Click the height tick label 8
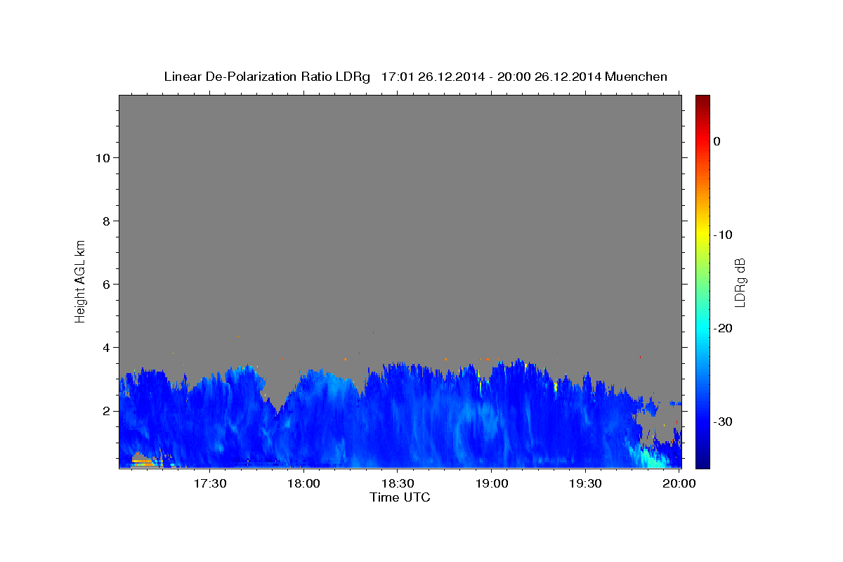The height and width of the screenshot is (562, 843). pyautogui.click(x=106, y=221)
